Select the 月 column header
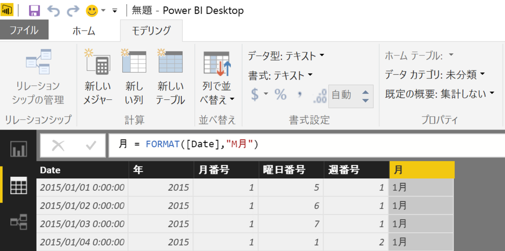Image resolution: width=505 pixels, height=251 pixels. tap(422, 170)
